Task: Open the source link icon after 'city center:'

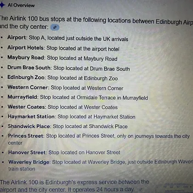Action: tap(55, 27)
